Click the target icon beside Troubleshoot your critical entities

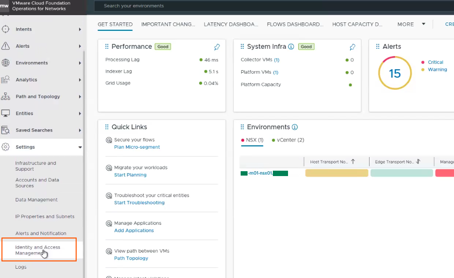point(109,196)
